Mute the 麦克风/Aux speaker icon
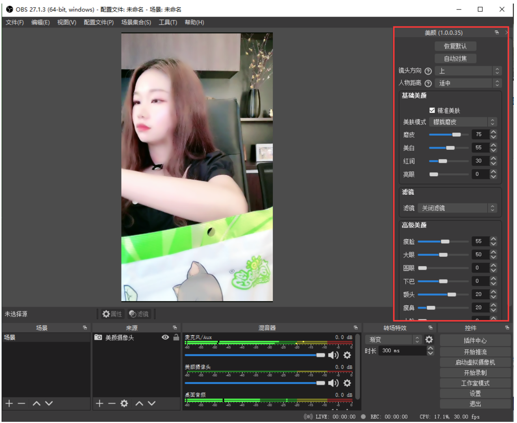This screenshot has width=517, height=423. pos(333,355)
